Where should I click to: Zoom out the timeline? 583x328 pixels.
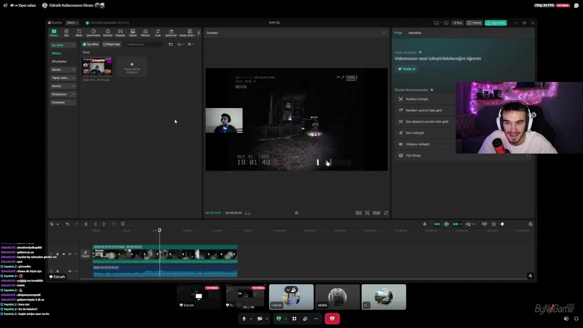494,224
